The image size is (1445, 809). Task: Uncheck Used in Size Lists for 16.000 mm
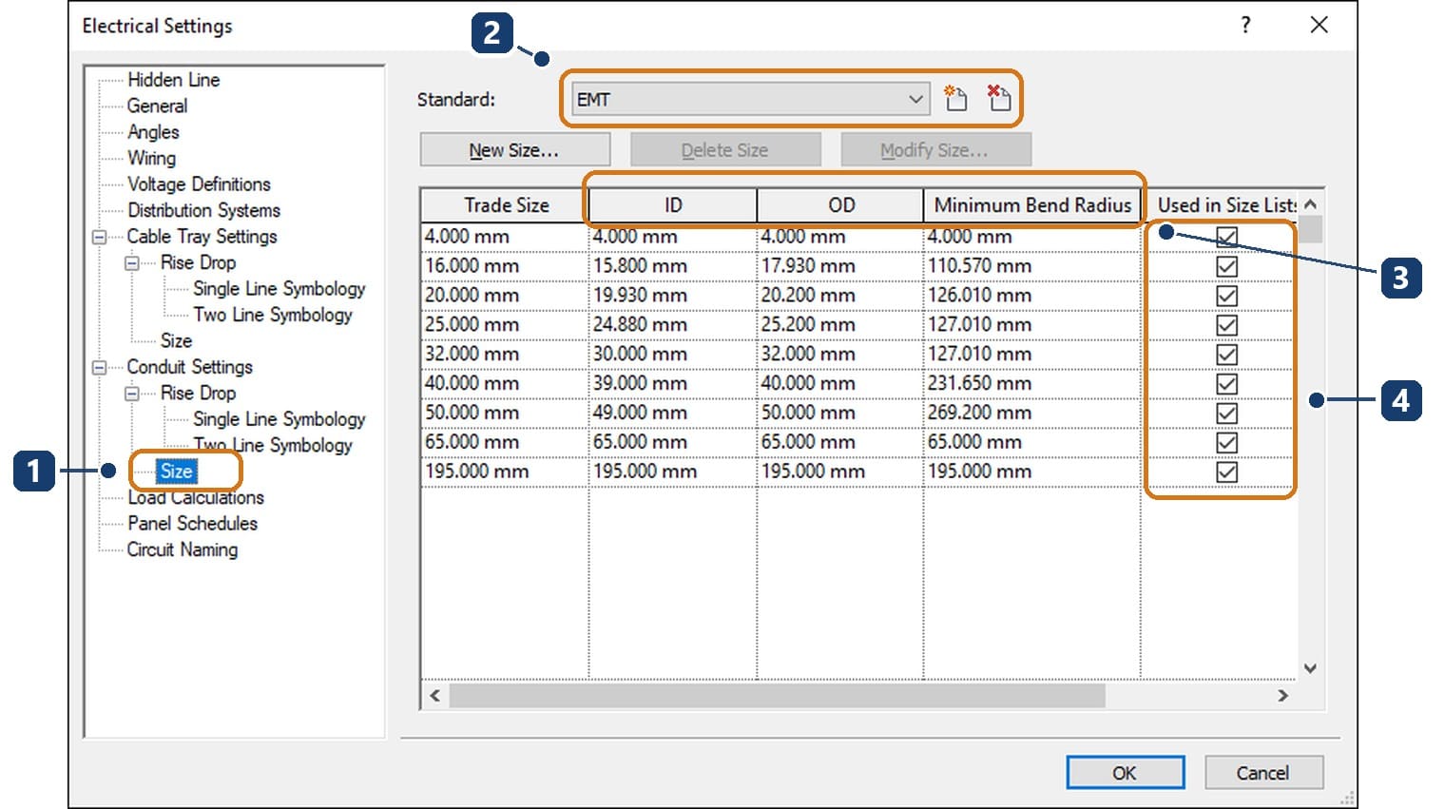pyautogui.click(x=1226, y=266)
